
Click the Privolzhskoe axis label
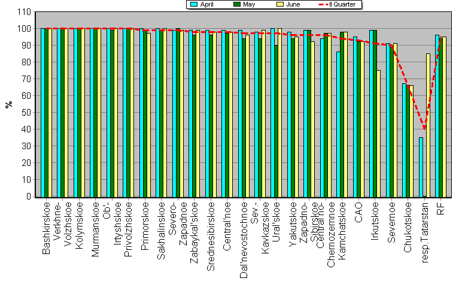click(128, 229)
